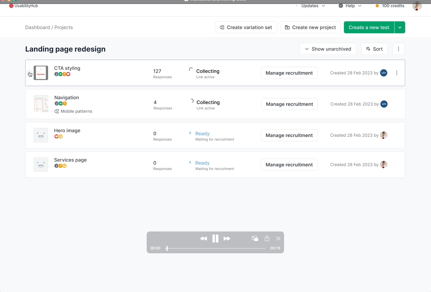Click Manage recruitment for Hero image

pyautogui.click(x=289, y=135)
